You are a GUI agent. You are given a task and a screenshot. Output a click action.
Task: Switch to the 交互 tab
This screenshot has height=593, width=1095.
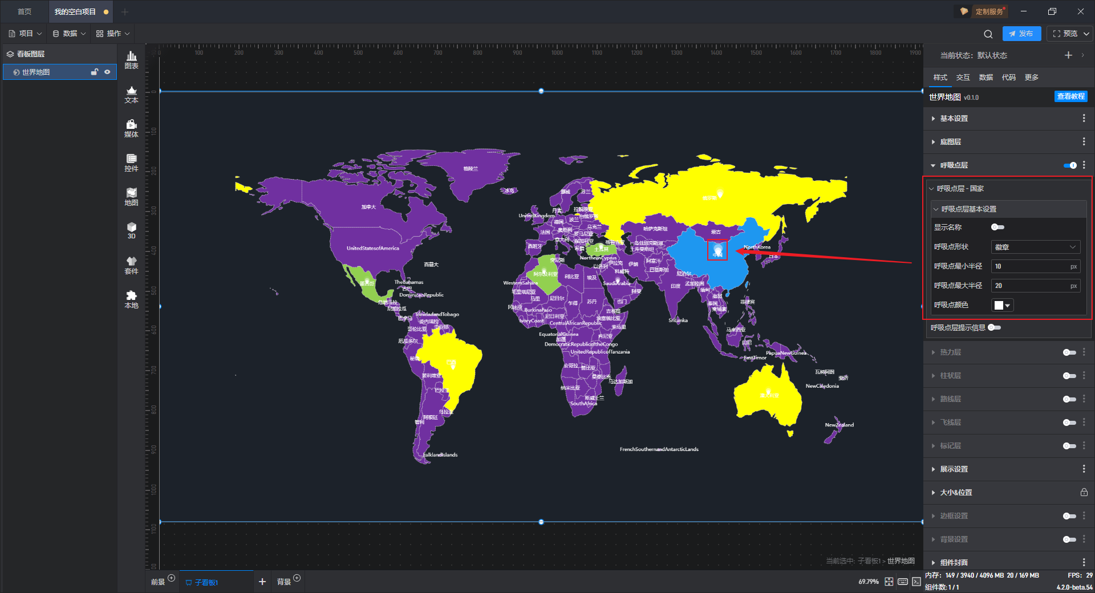point(963,77)
